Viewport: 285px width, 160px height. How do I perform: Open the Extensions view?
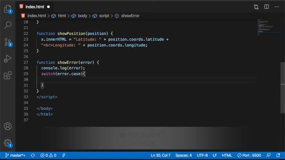tap(8, 75)
